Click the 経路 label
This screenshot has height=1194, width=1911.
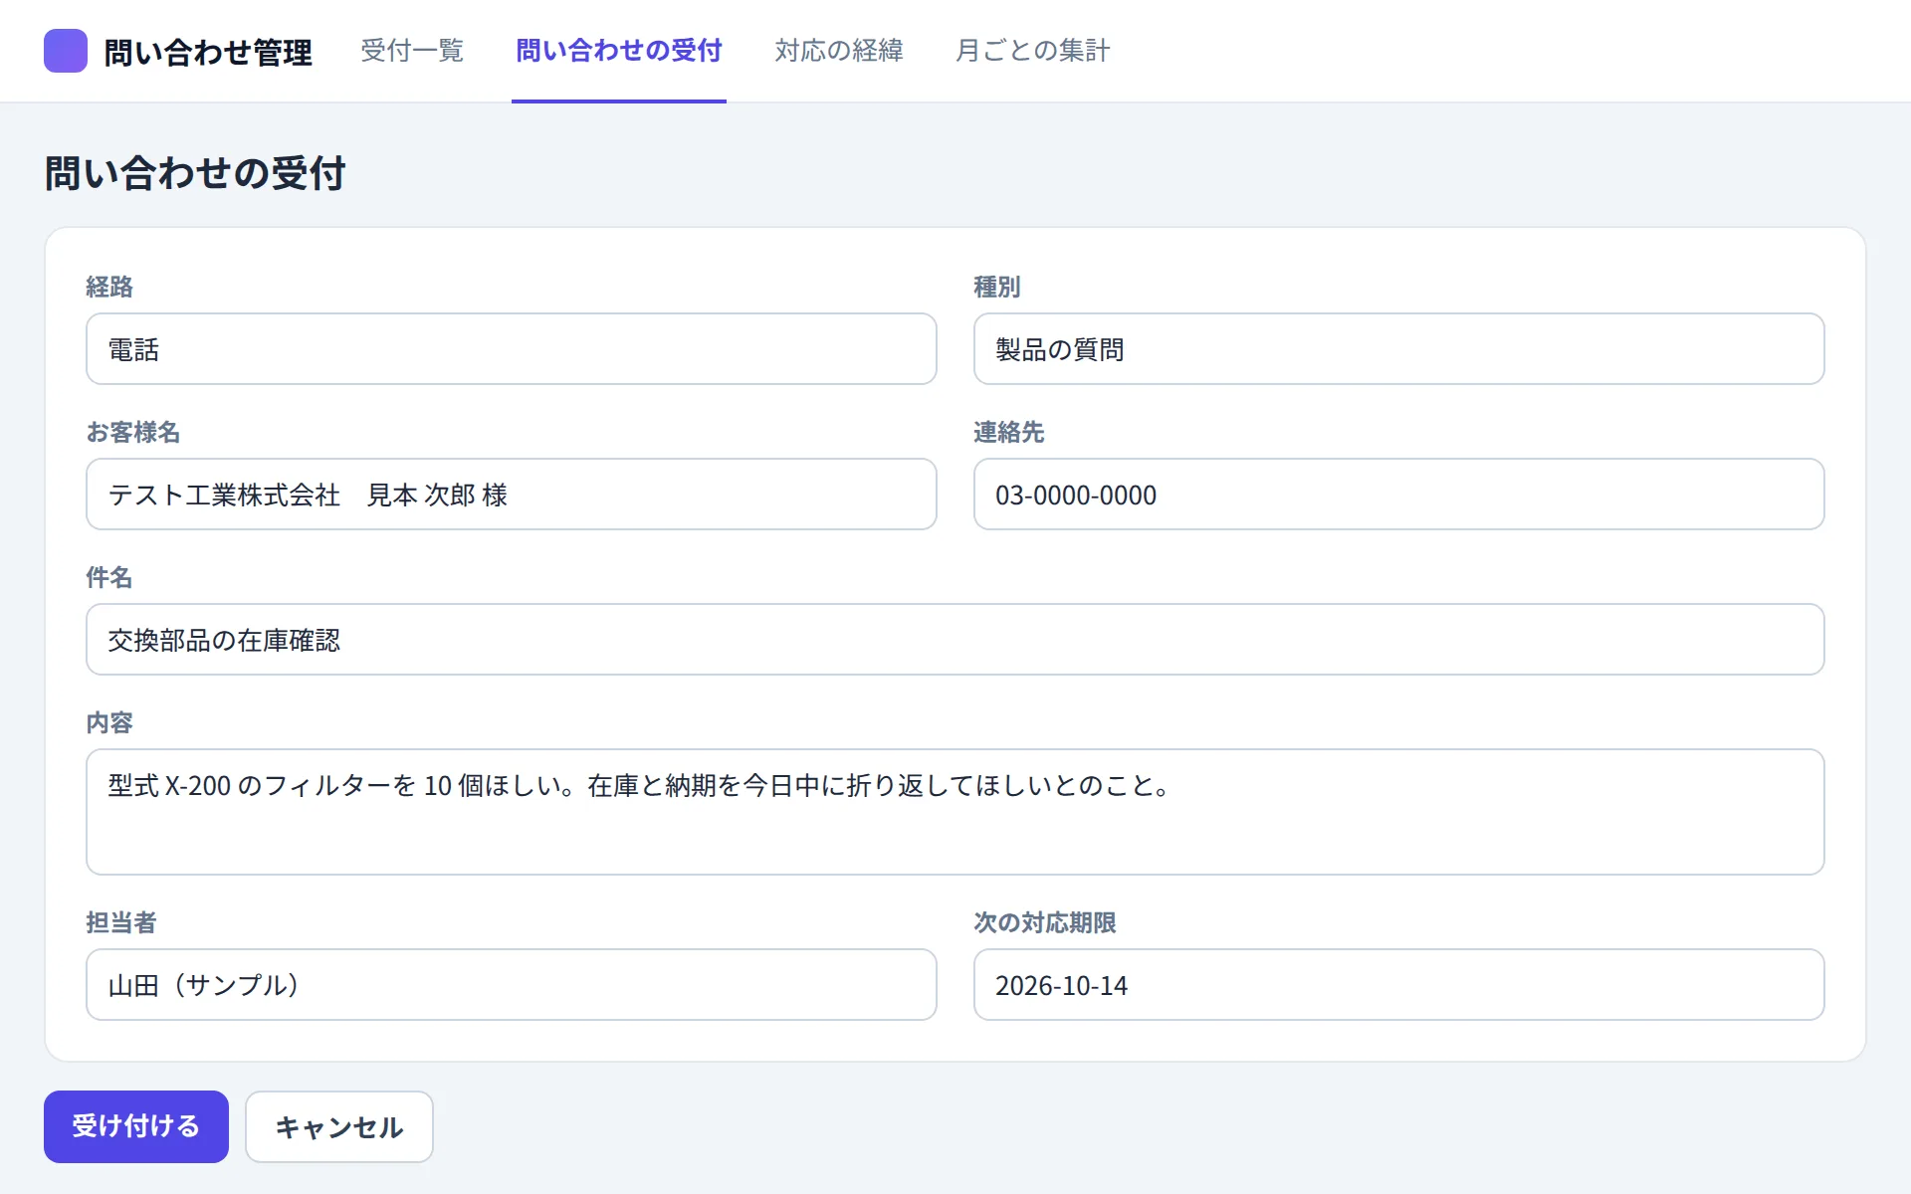tap(109, 287)
